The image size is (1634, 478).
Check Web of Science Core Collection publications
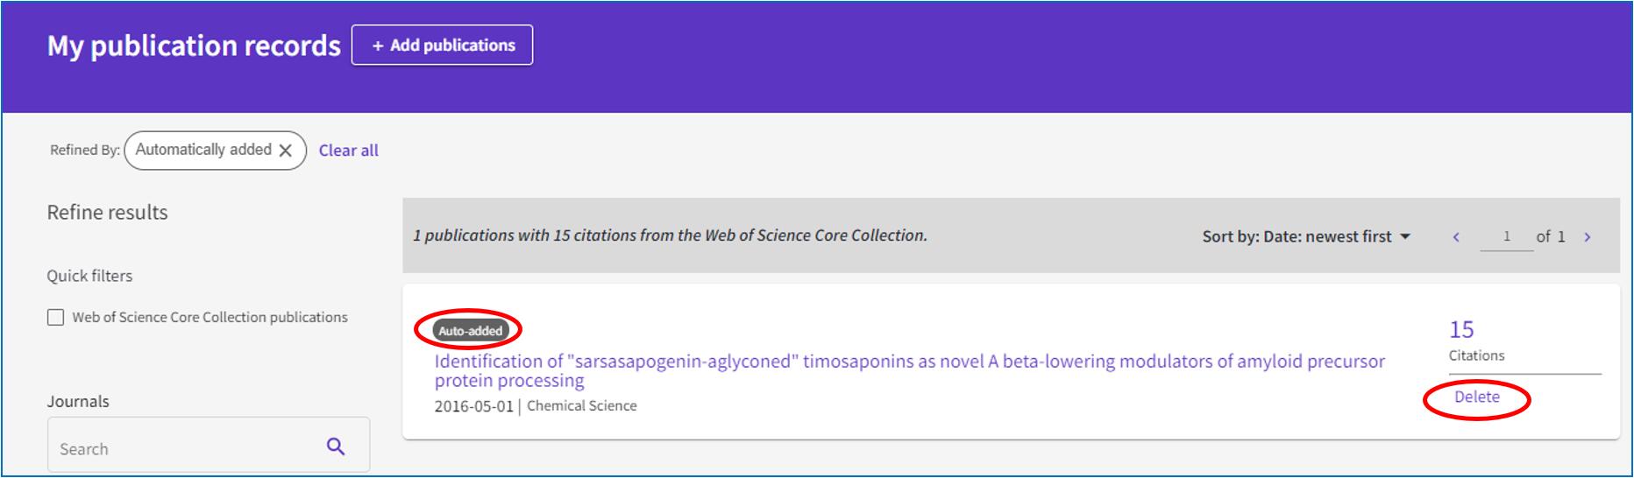coord(56,317)
